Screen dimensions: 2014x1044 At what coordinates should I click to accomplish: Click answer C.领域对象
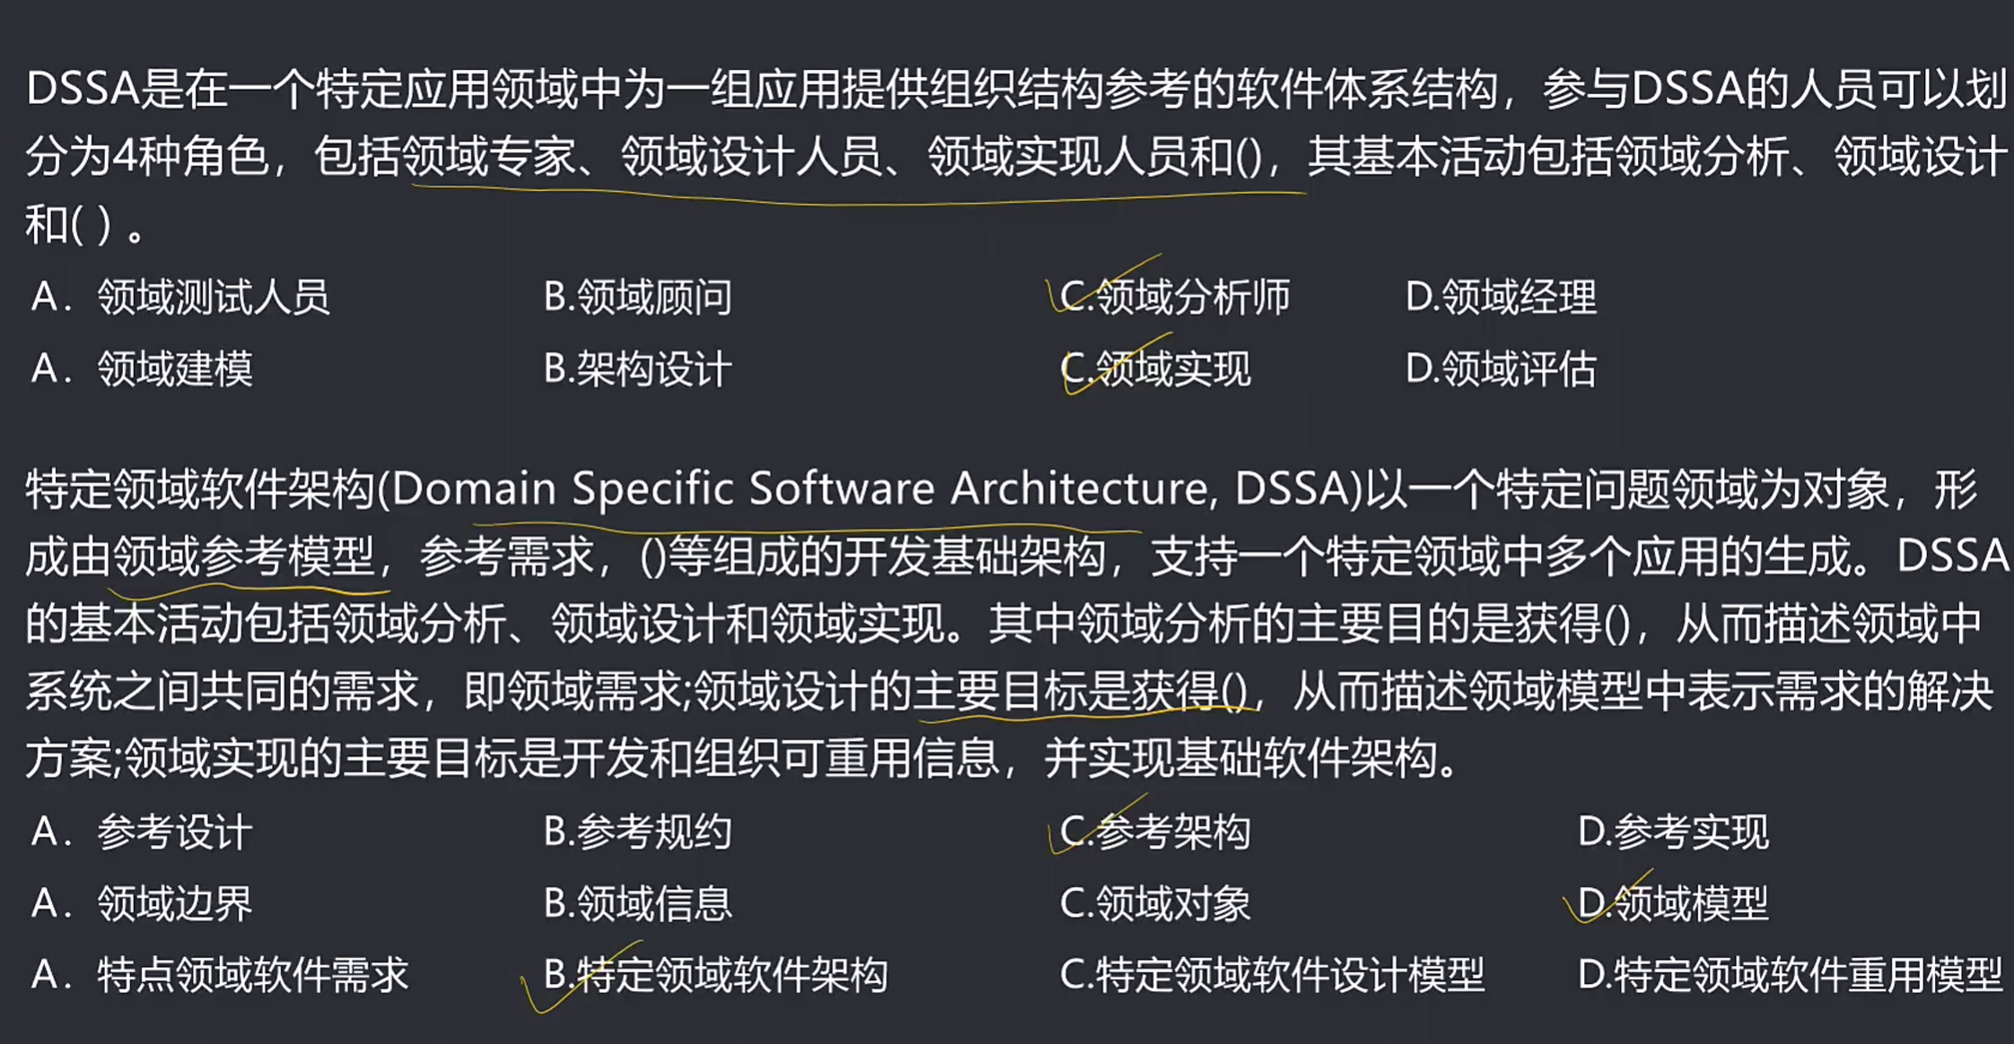click(x=1155, y=903)
